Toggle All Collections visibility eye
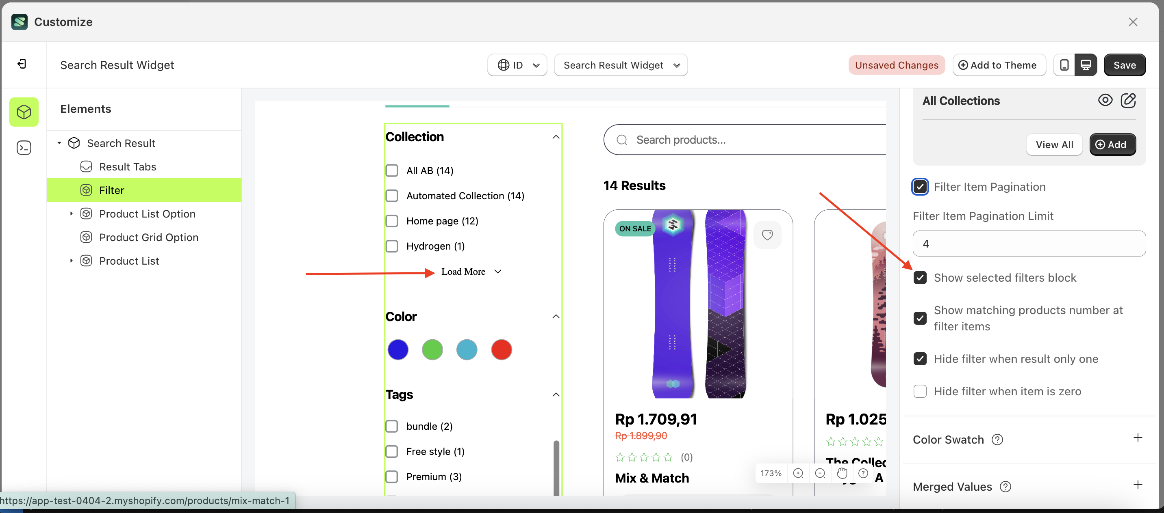The width and height of the screenshot is (1164, 513). [x=1105, y=100]
